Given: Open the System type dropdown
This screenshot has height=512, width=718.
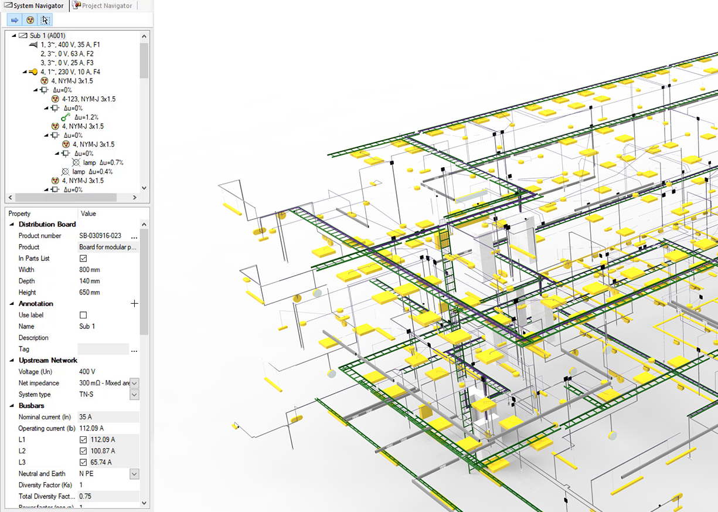Looking at the screenshot, I should 134,395.
